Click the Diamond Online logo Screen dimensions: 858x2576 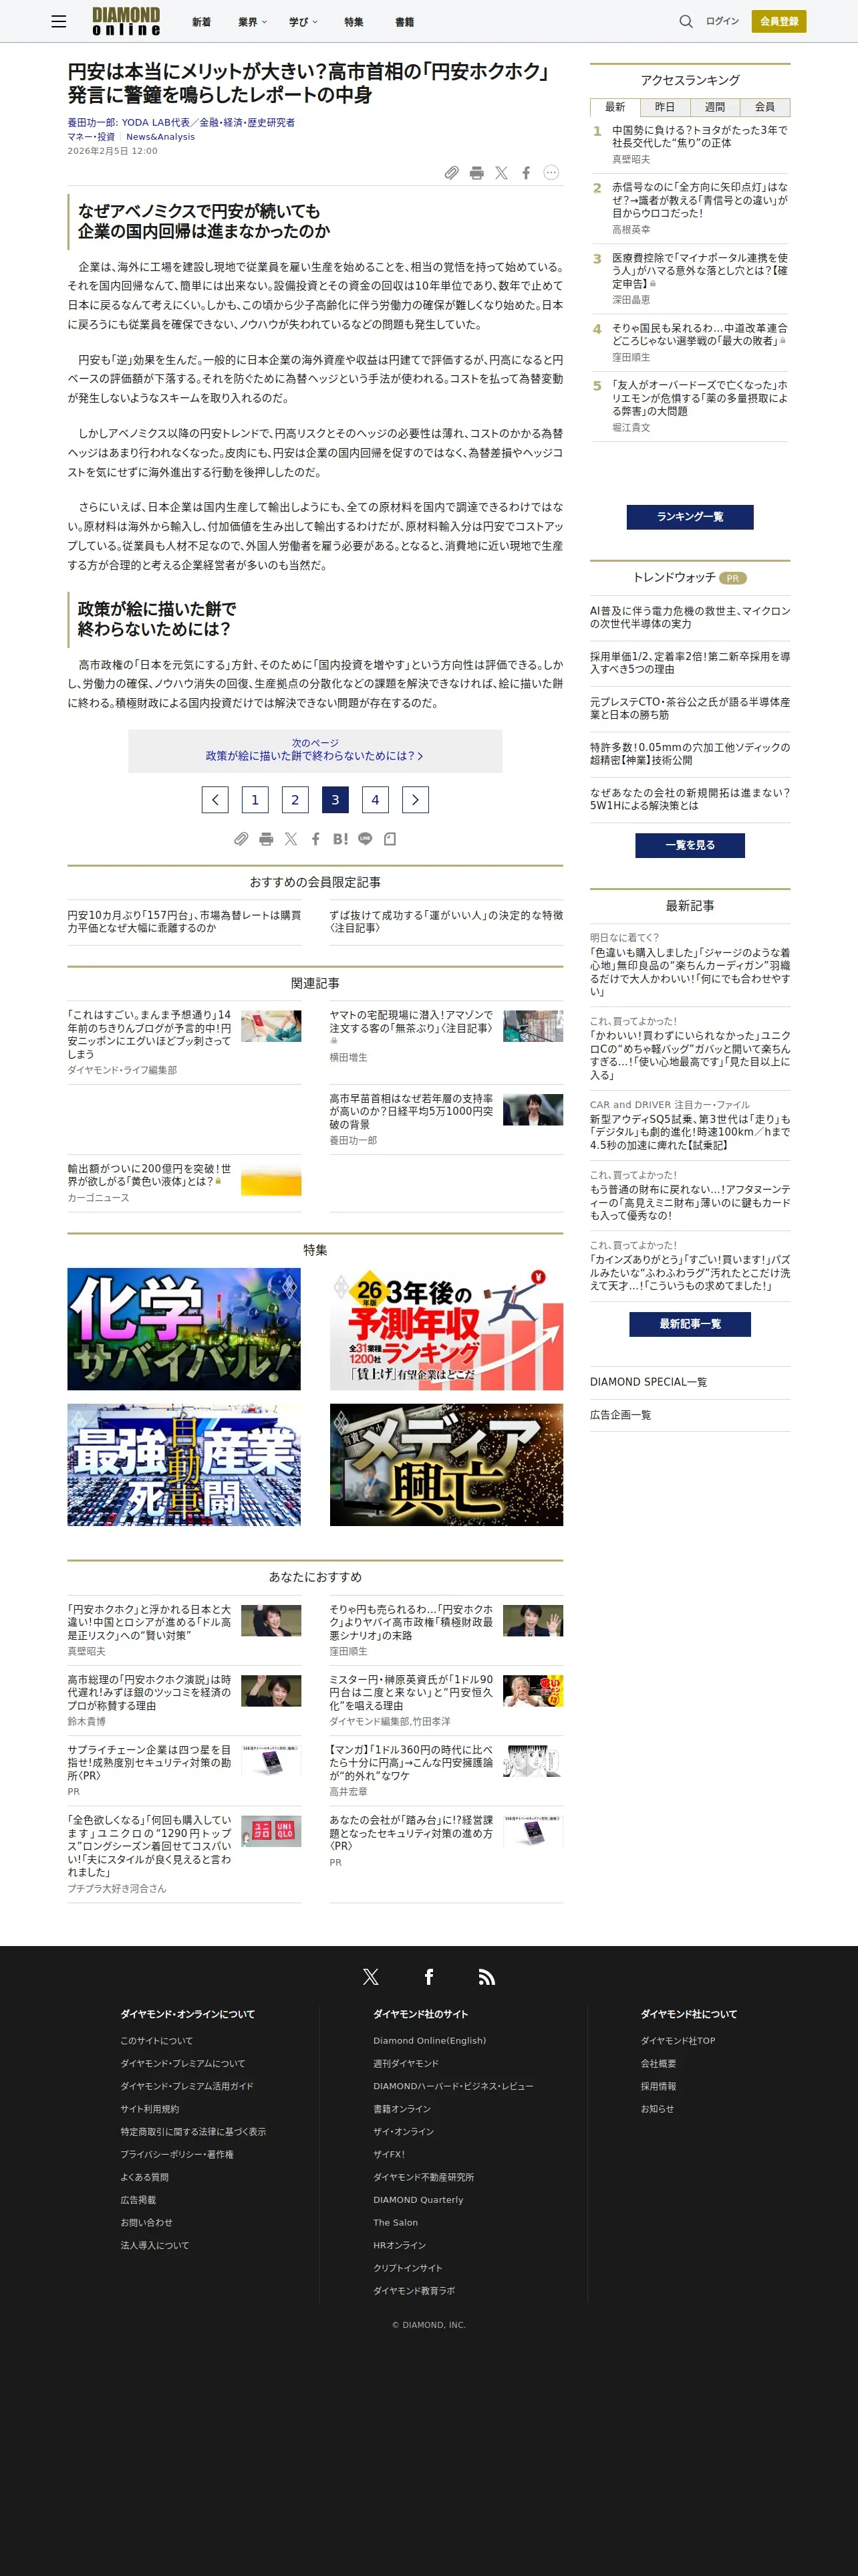tap(126, 21)
